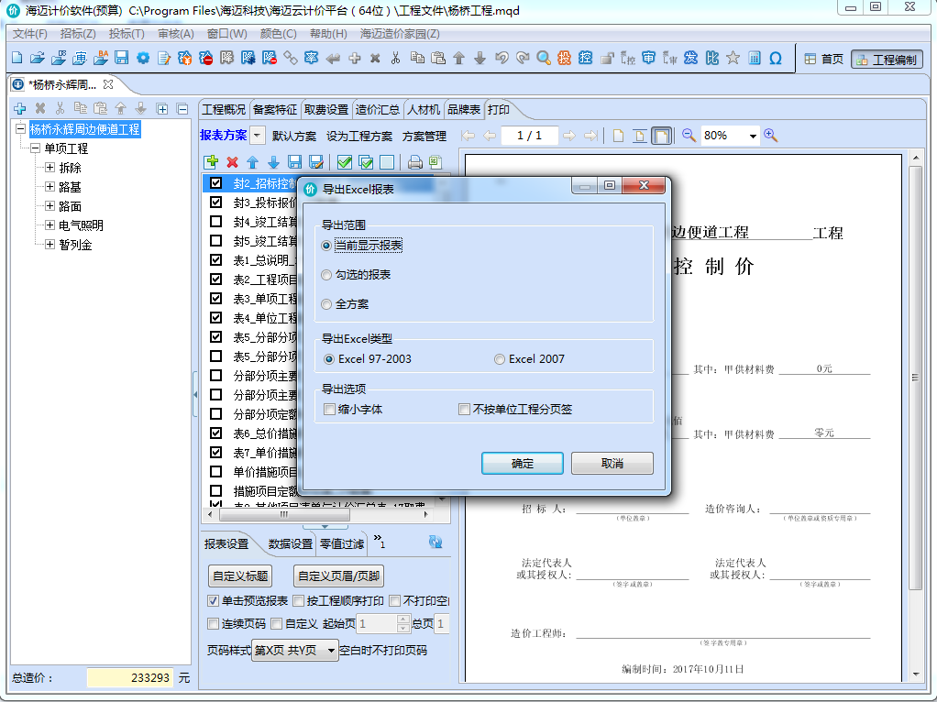
Task: Enable 不按单位工程分页签 checkbox
Action: click(x=464, y=410)
